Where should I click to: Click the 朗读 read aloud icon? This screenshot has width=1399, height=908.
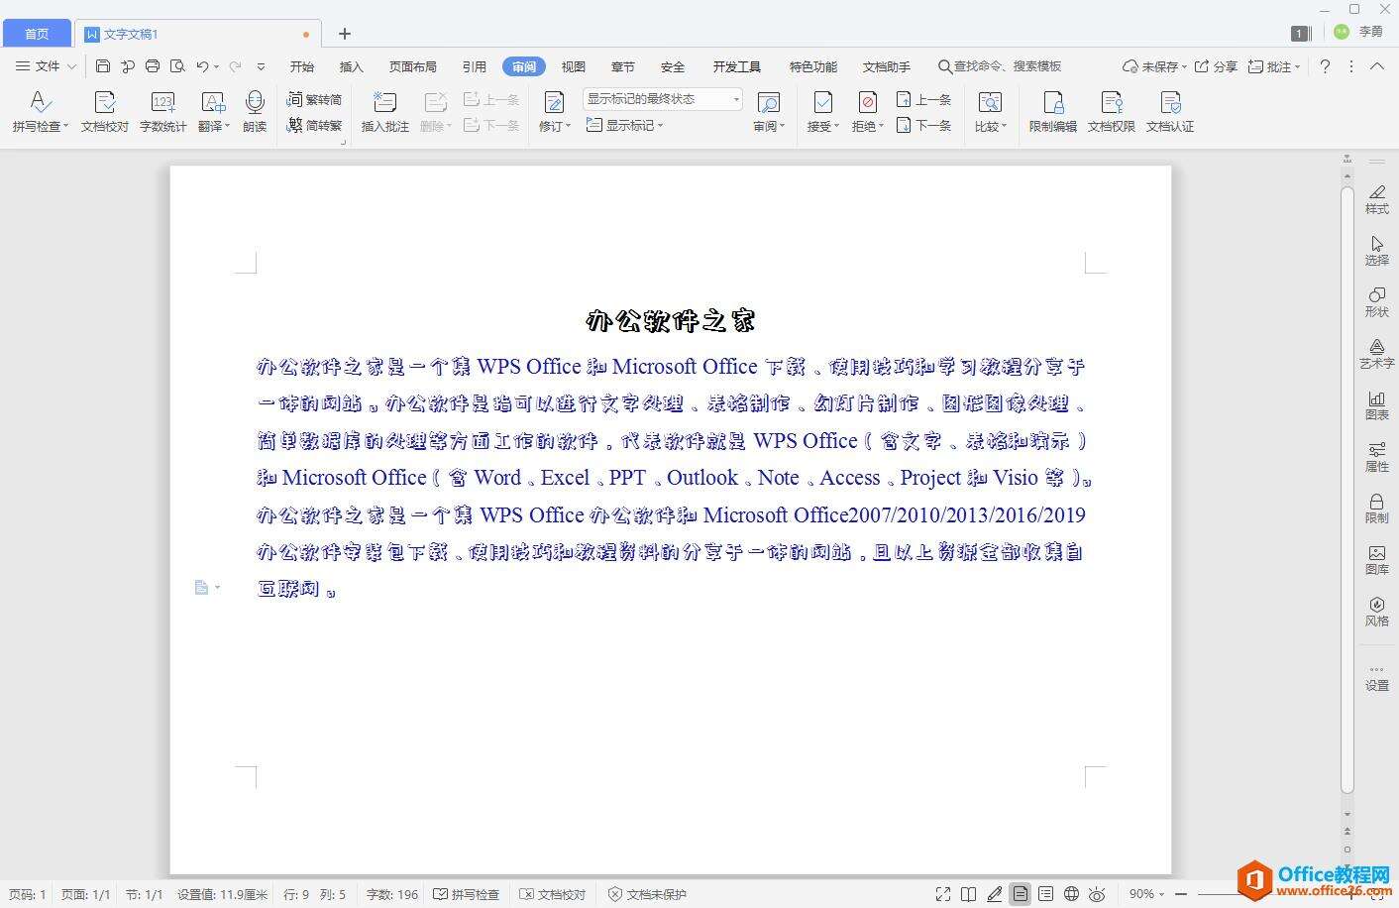click(x=255, y=111)
